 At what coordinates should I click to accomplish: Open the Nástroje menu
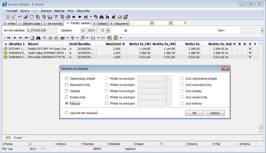coord(59,11)
